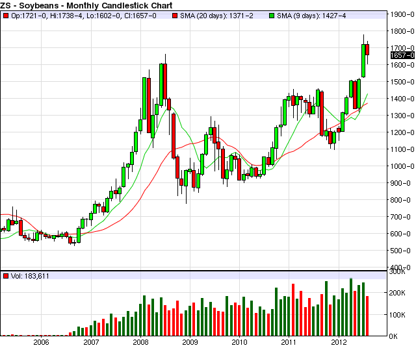Click the 2011 time axis label
This screenshot has width=416, height=348.
pyautogui.click(x=289, y=342)
